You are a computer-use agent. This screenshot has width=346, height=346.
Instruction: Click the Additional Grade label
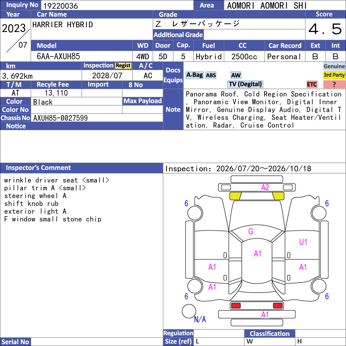[x=178, y=35]
